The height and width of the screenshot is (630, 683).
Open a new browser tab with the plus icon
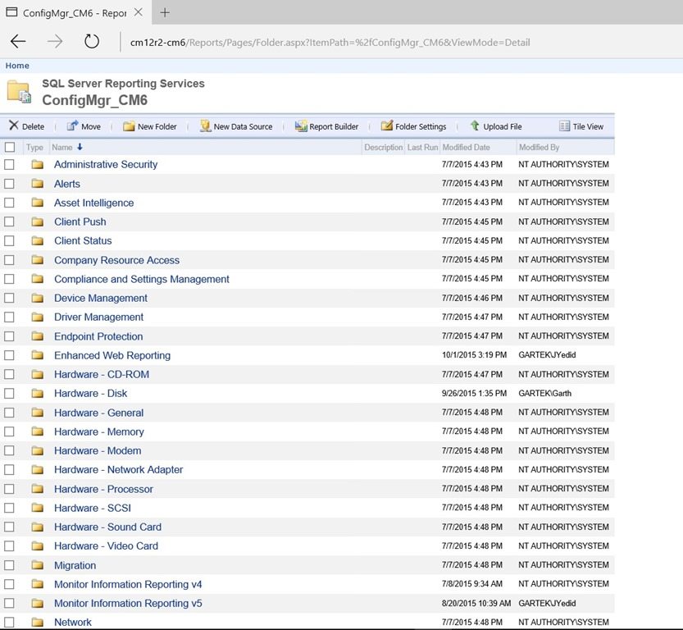pos(165,12)
